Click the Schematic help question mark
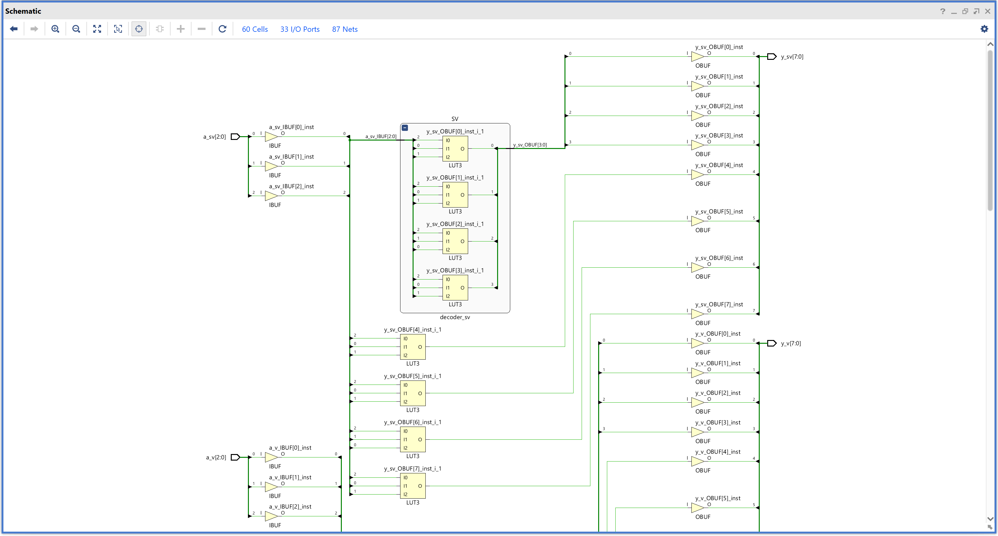Screen dimensions: 998x536 point(942,11)
